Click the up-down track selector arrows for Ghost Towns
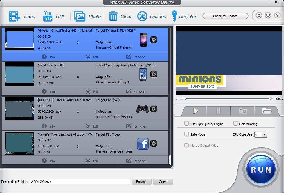The height and width of the screenshot is (193, 284). tap(78, 77)
